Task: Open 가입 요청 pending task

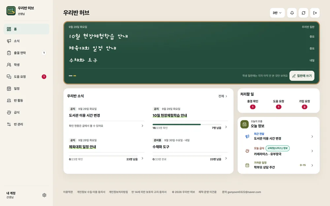Action: pos(304,104)
